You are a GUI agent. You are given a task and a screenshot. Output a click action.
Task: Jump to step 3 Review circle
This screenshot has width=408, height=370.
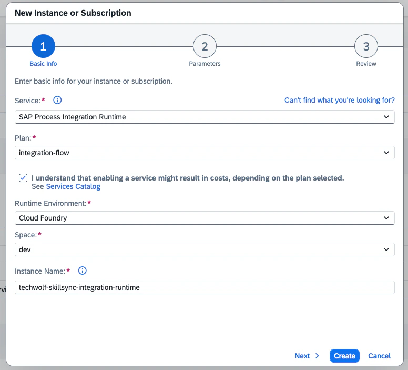point(366,46)
